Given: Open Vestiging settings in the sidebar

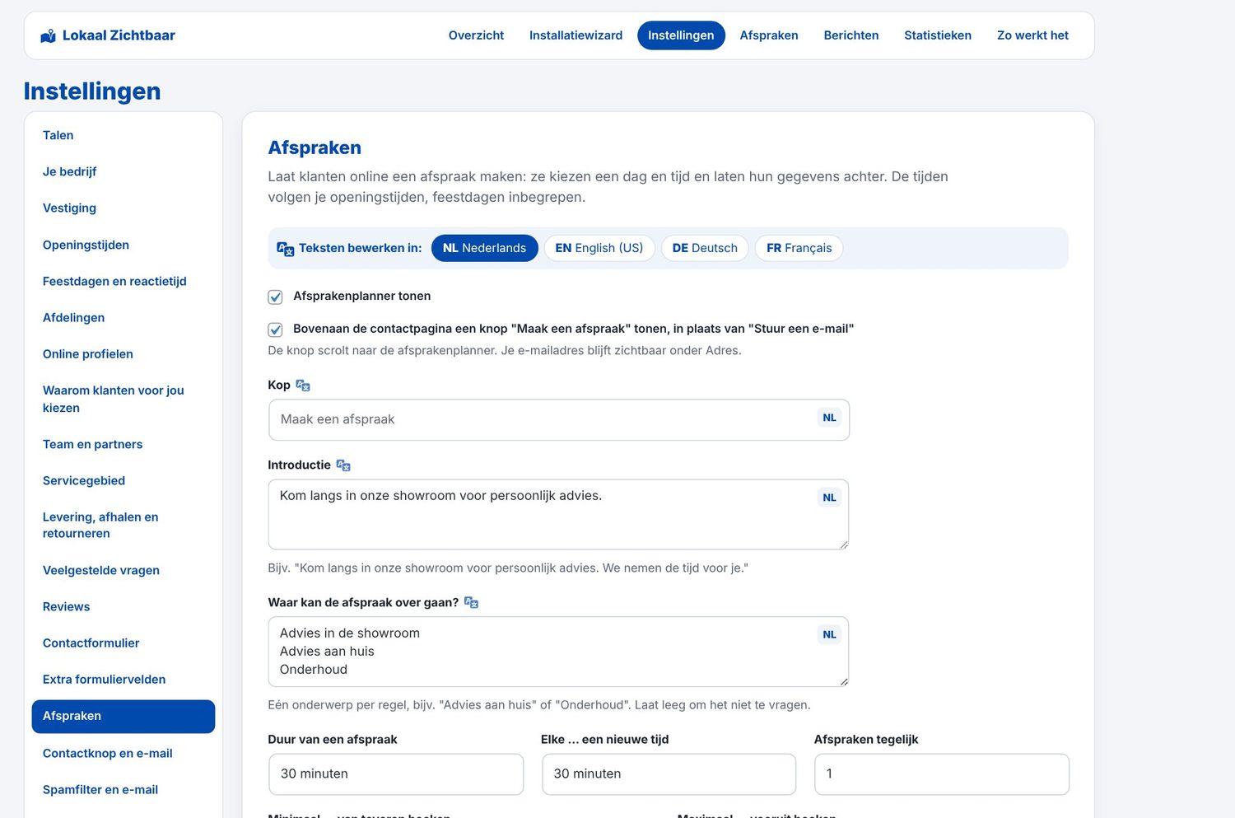Looking at the screenshot, I should coord(123,208).
